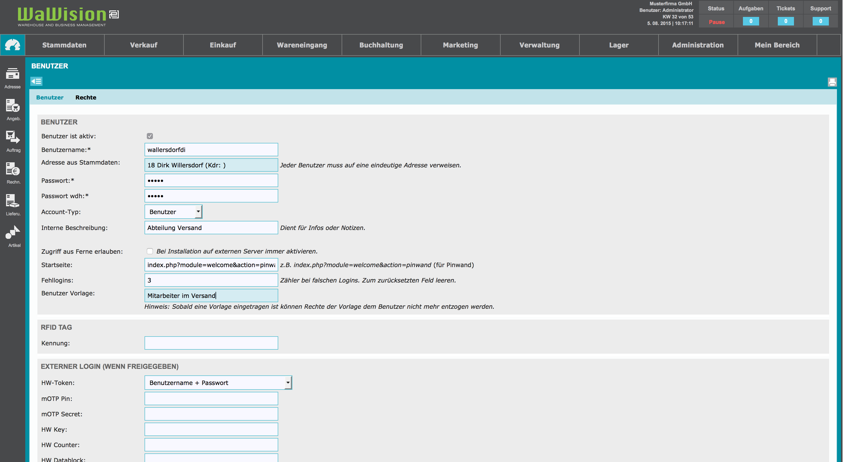843x462 pixels.
Task: Open the Rechnung sidebar icon
Action: click(x=12, y=169)
